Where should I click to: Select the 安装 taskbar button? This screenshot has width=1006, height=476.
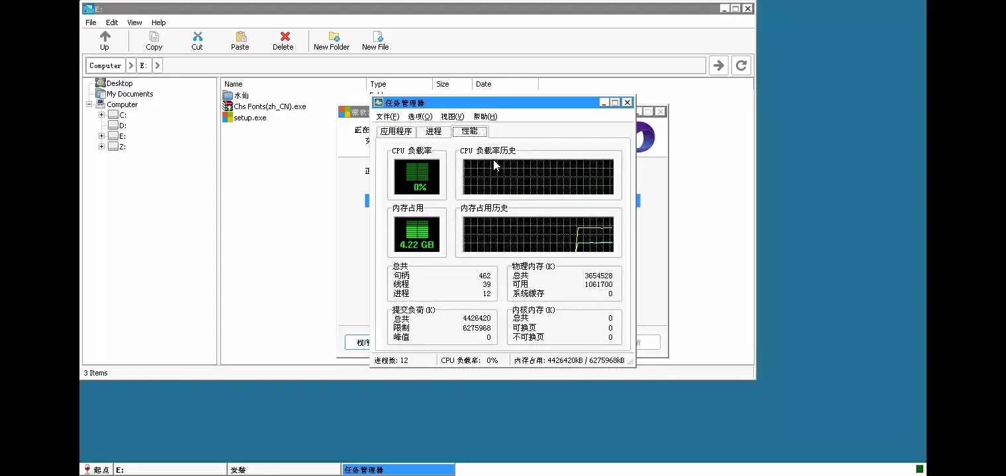(283, 470)
